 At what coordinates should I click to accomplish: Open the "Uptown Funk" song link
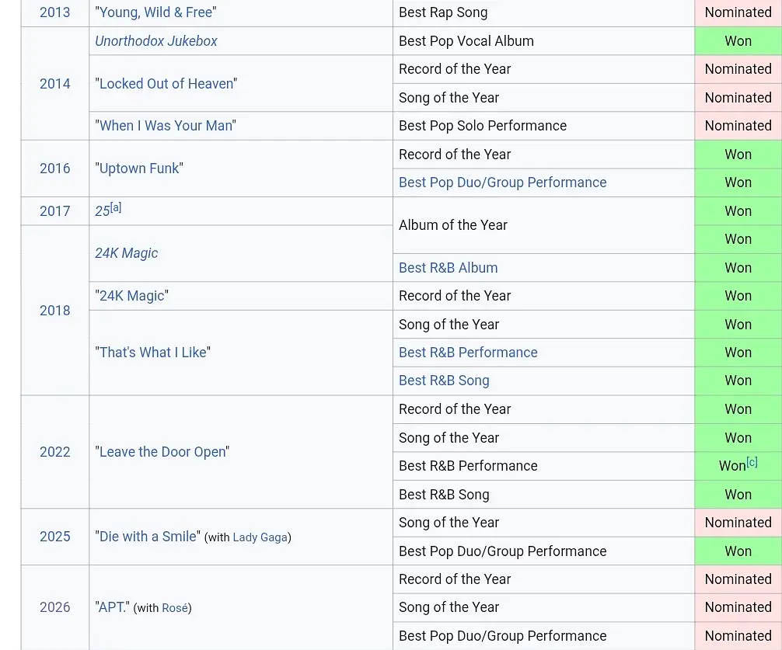139,169
